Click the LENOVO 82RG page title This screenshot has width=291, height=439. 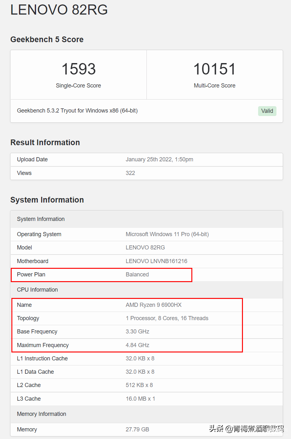(x=59, y=10)
